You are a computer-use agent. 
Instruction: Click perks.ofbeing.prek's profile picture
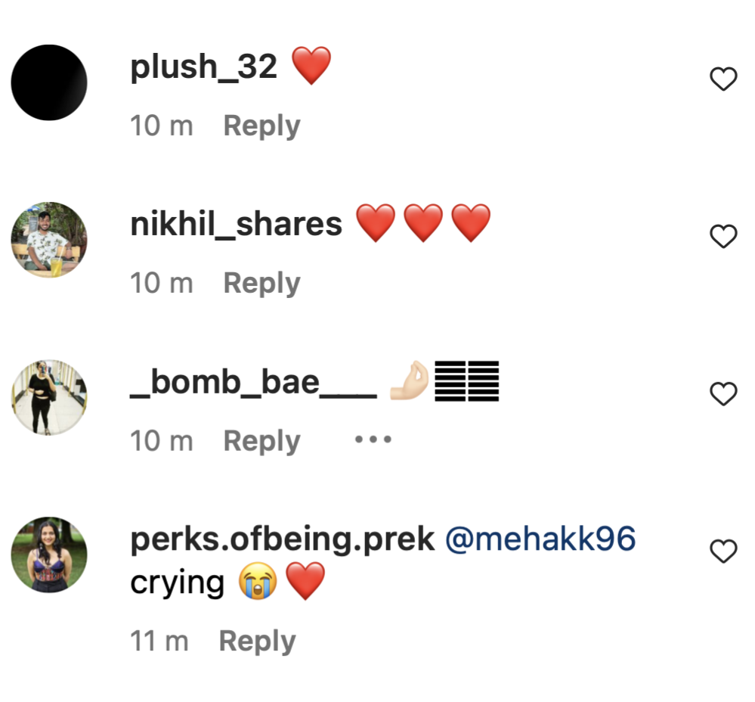(x=49, y=554)
